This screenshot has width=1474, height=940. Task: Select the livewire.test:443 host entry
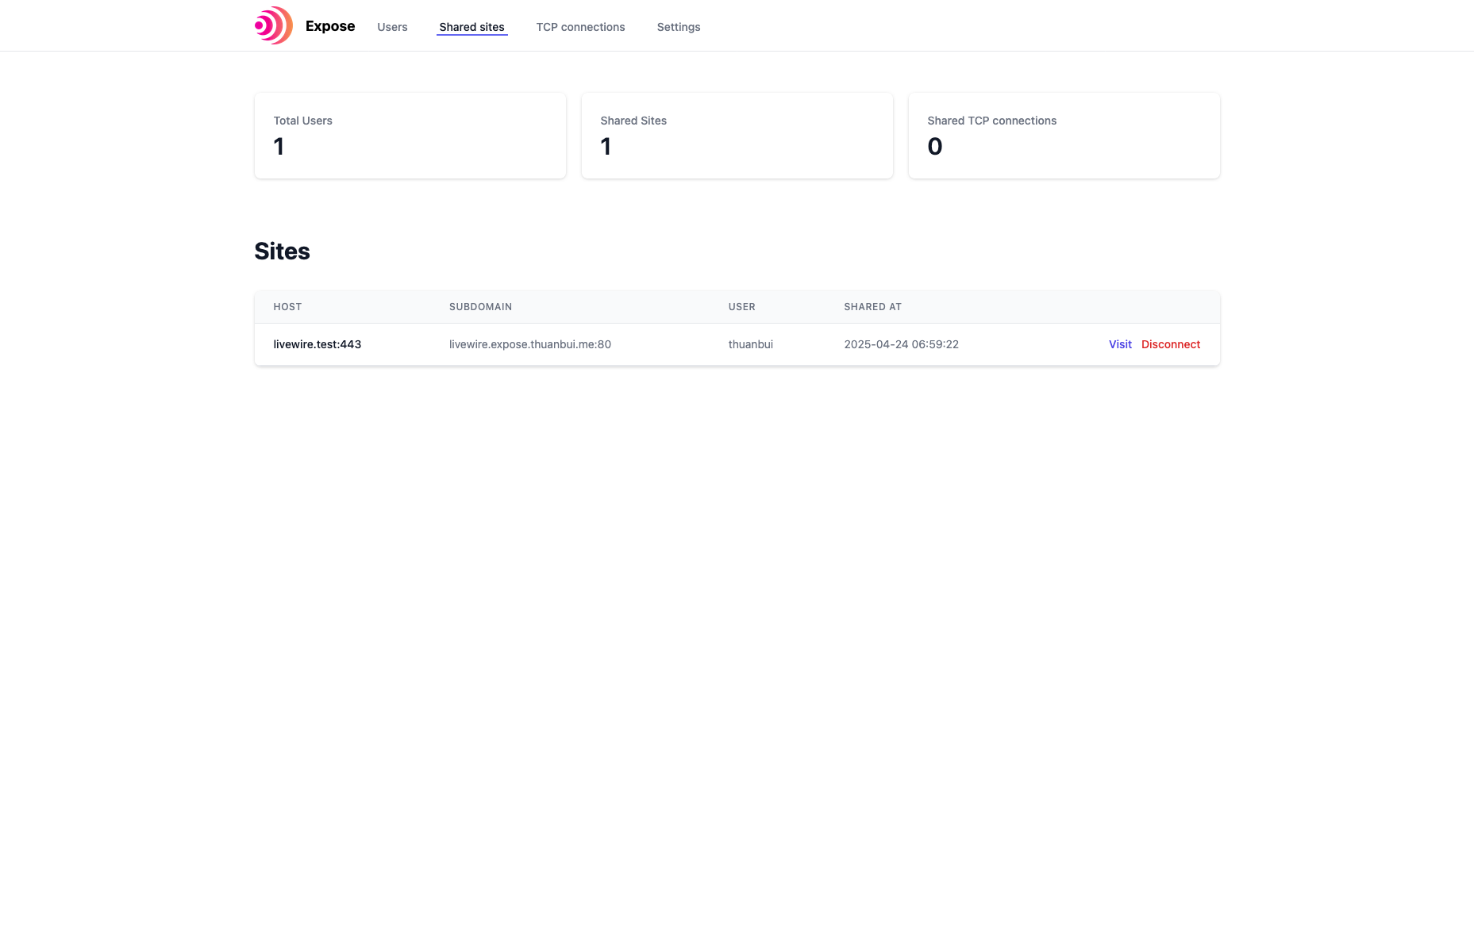point(317,344)
